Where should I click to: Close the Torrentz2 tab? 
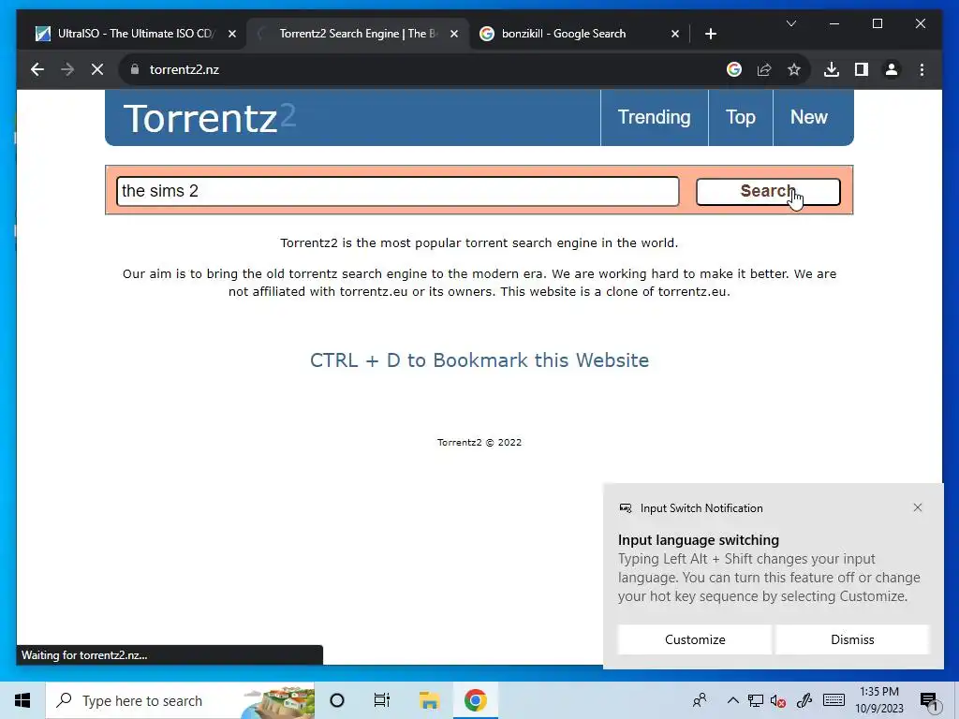[454, 34]
